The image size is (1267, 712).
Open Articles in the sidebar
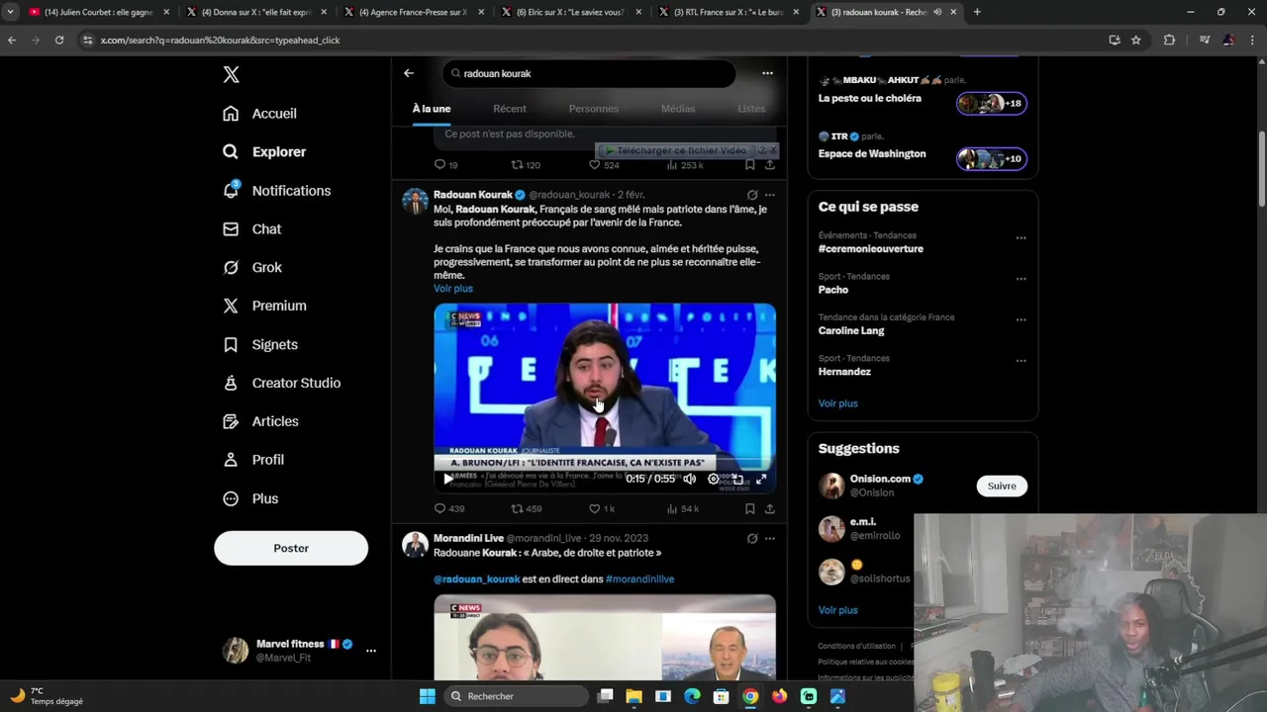[260, 421]
